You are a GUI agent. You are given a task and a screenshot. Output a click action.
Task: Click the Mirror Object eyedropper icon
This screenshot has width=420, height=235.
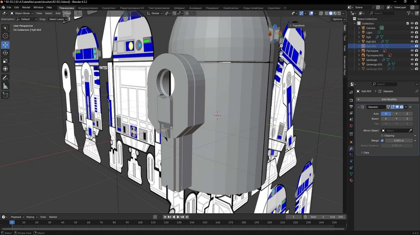click(410, 131)
